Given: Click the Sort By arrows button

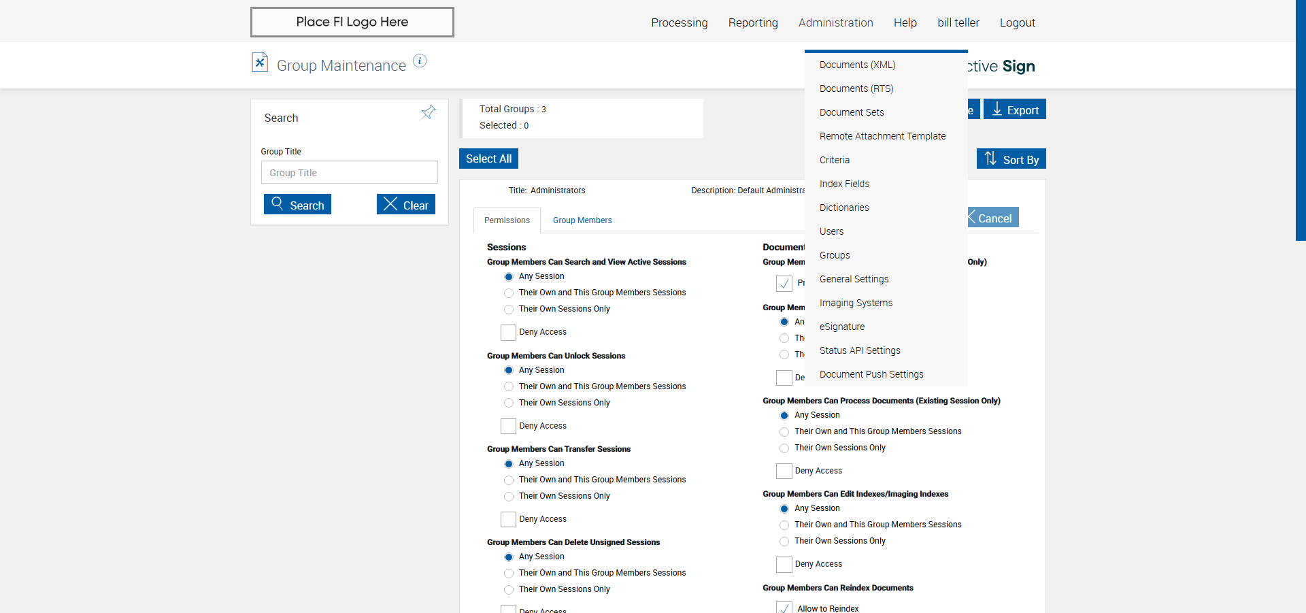Looking at the screenshot, I should click(1011, 159).
